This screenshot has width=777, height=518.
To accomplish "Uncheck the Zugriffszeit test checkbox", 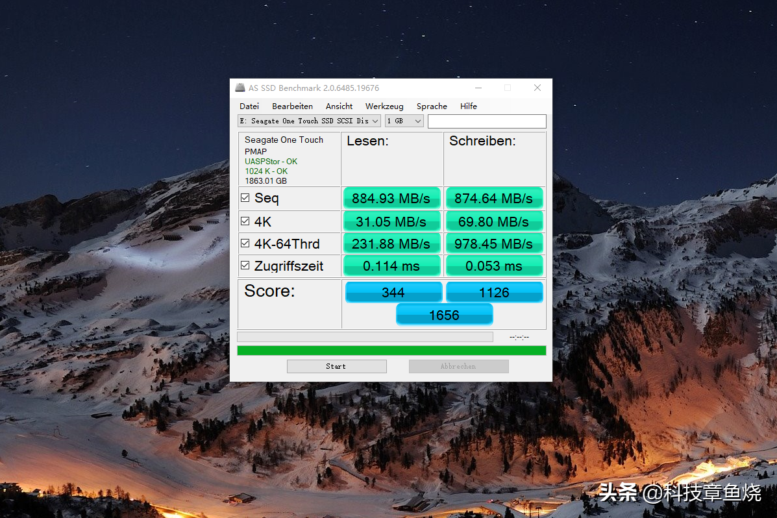I will pos(245,265).
